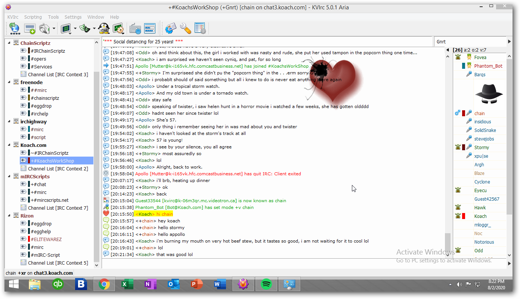Open dropdown arrow beside the plug icon
Screen dimensions: 520x299
[x=54, y=29]
